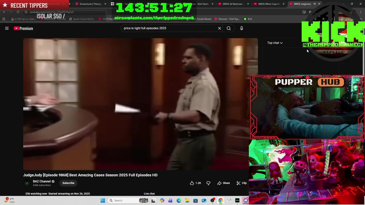Reload the page in Chrome
365x205 pixels.
[18, 12]
